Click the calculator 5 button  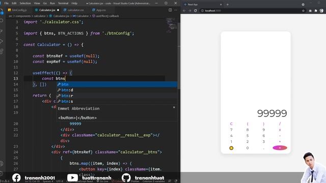248,136
